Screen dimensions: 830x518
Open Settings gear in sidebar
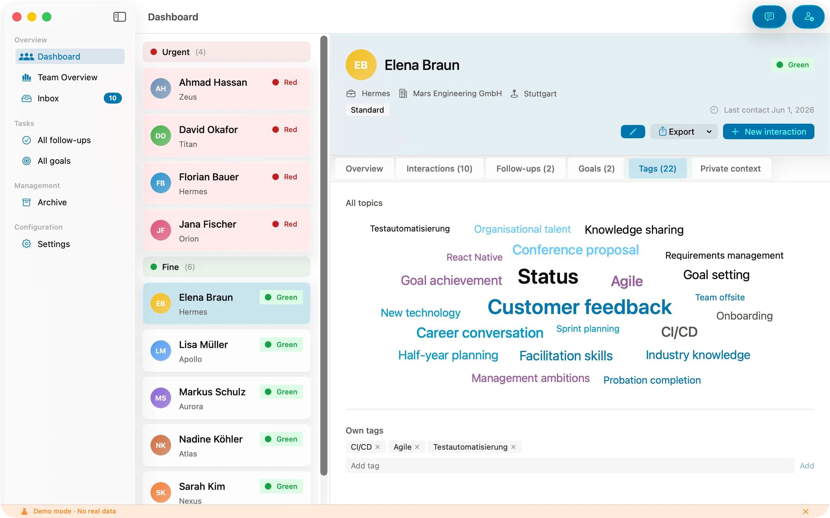26,243
